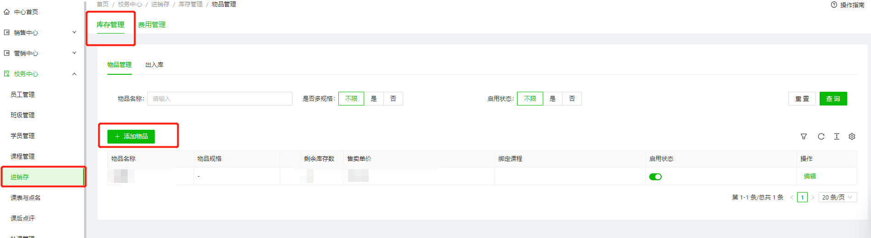Click the filter funnel icon above table
Image resolution: width=871 pixels, height=238 pixels.
804,137
